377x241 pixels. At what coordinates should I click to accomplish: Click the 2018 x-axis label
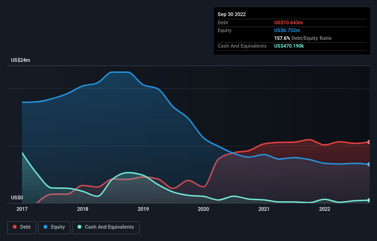point(83,209)
